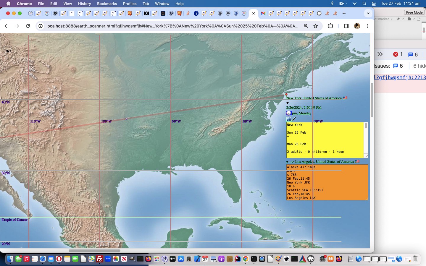Open the '::marker' dropdown in background window

coord(384,19)
